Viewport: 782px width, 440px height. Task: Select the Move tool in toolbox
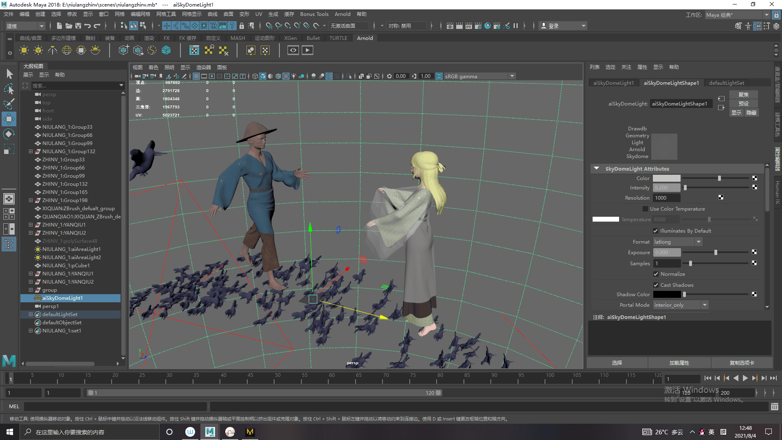click(9, 119)
